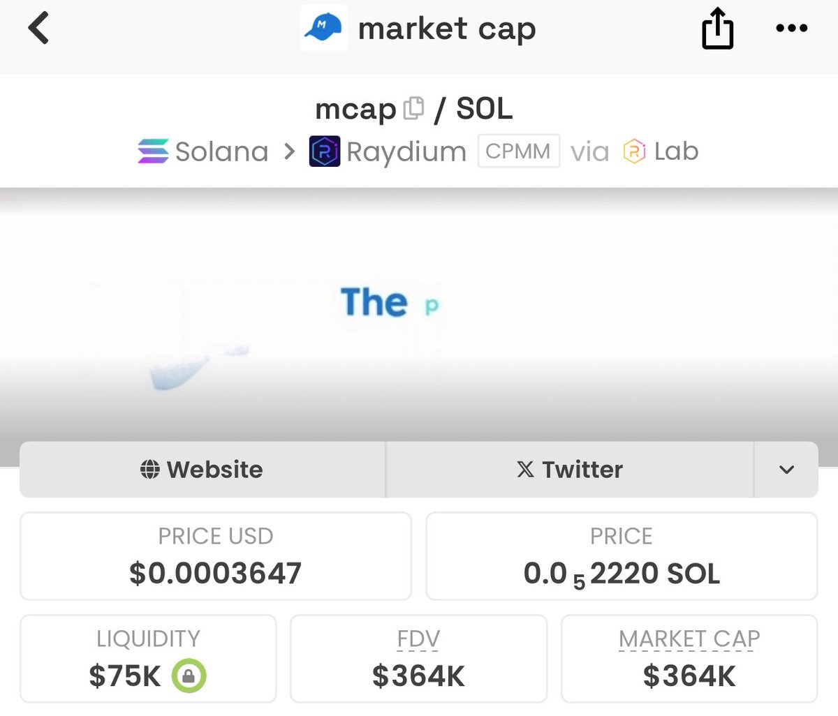Viewport: 838px width, 716px height.
Task: Open the Twitter link button
Action: click(x=570, y=470)
